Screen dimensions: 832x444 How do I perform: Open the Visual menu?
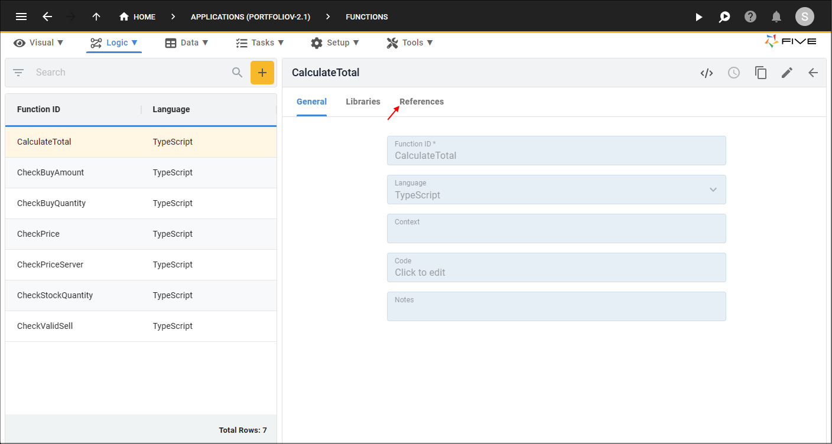click(38, 43)
